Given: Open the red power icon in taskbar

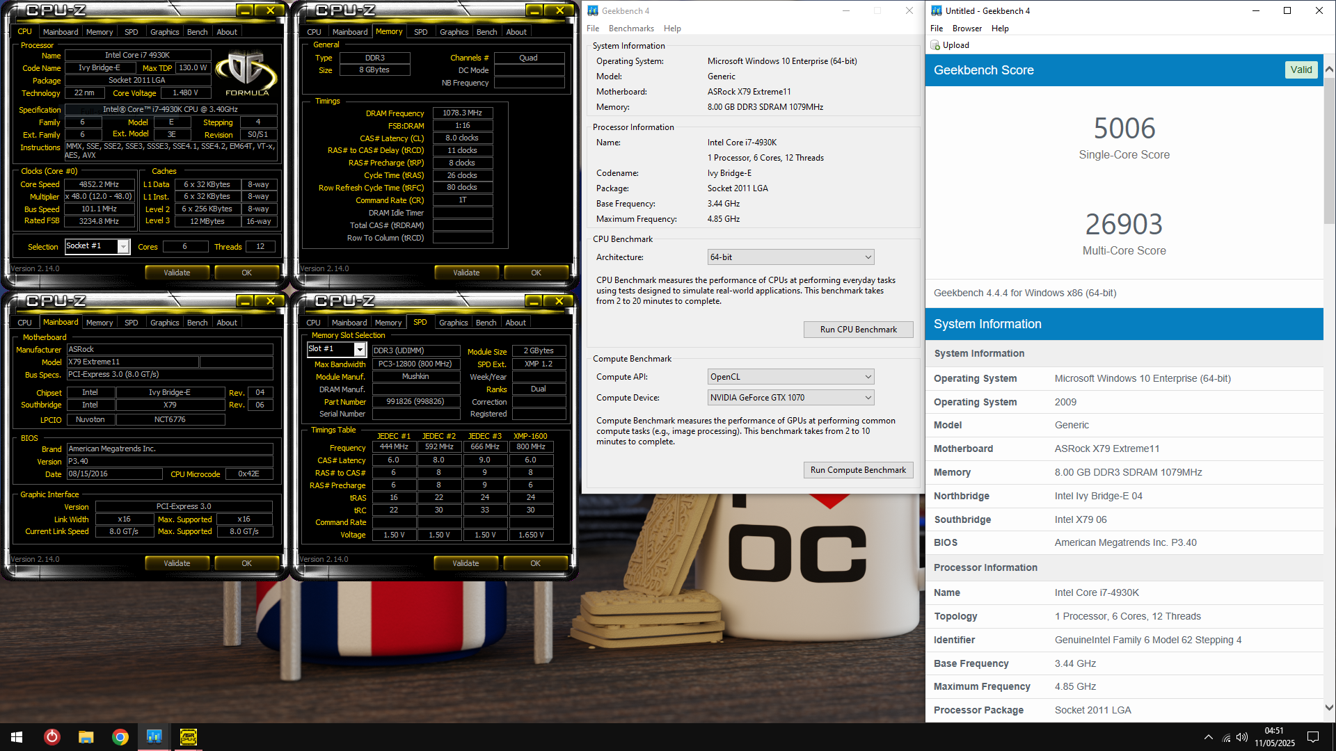Looking at the screenshot, I should (51, 737).
